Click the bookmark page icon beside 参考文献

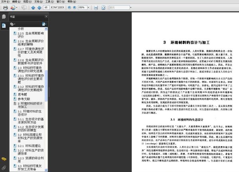(x=15, y=99)
